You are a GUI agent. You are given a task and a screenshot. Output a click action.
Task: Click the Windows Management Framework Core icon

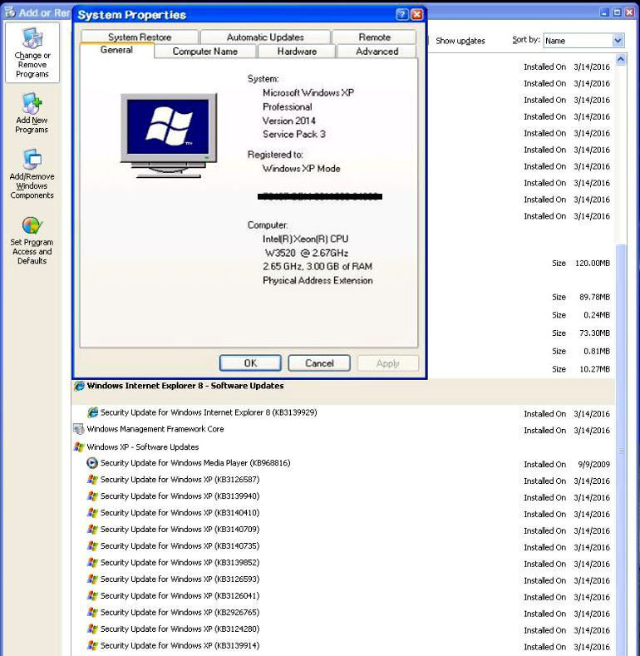click(x=79, y=429)
